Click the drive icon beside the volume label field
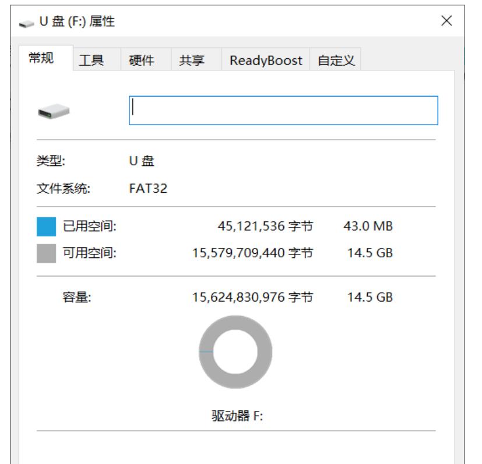The width and height of the screenshot is (482, 464). point(53,111)
